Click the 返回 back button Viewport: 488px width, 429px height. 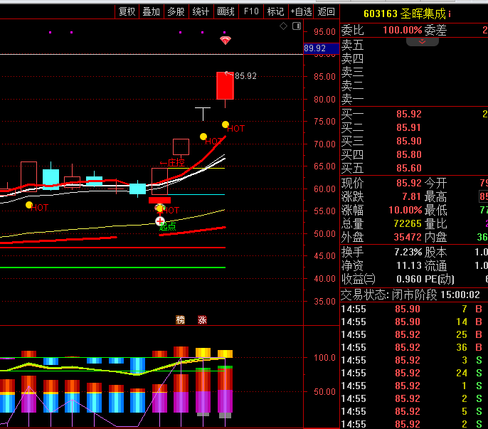(327, 11)
